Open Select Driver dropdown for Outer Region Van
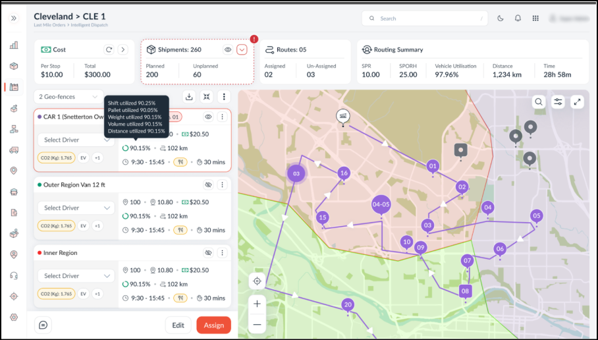The image size is (598, 340). [x=76, y=208]
